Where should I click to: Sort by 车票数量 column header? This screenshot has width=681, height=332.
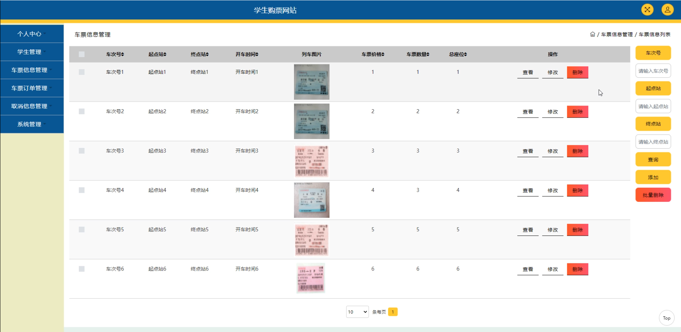[418, 54]
